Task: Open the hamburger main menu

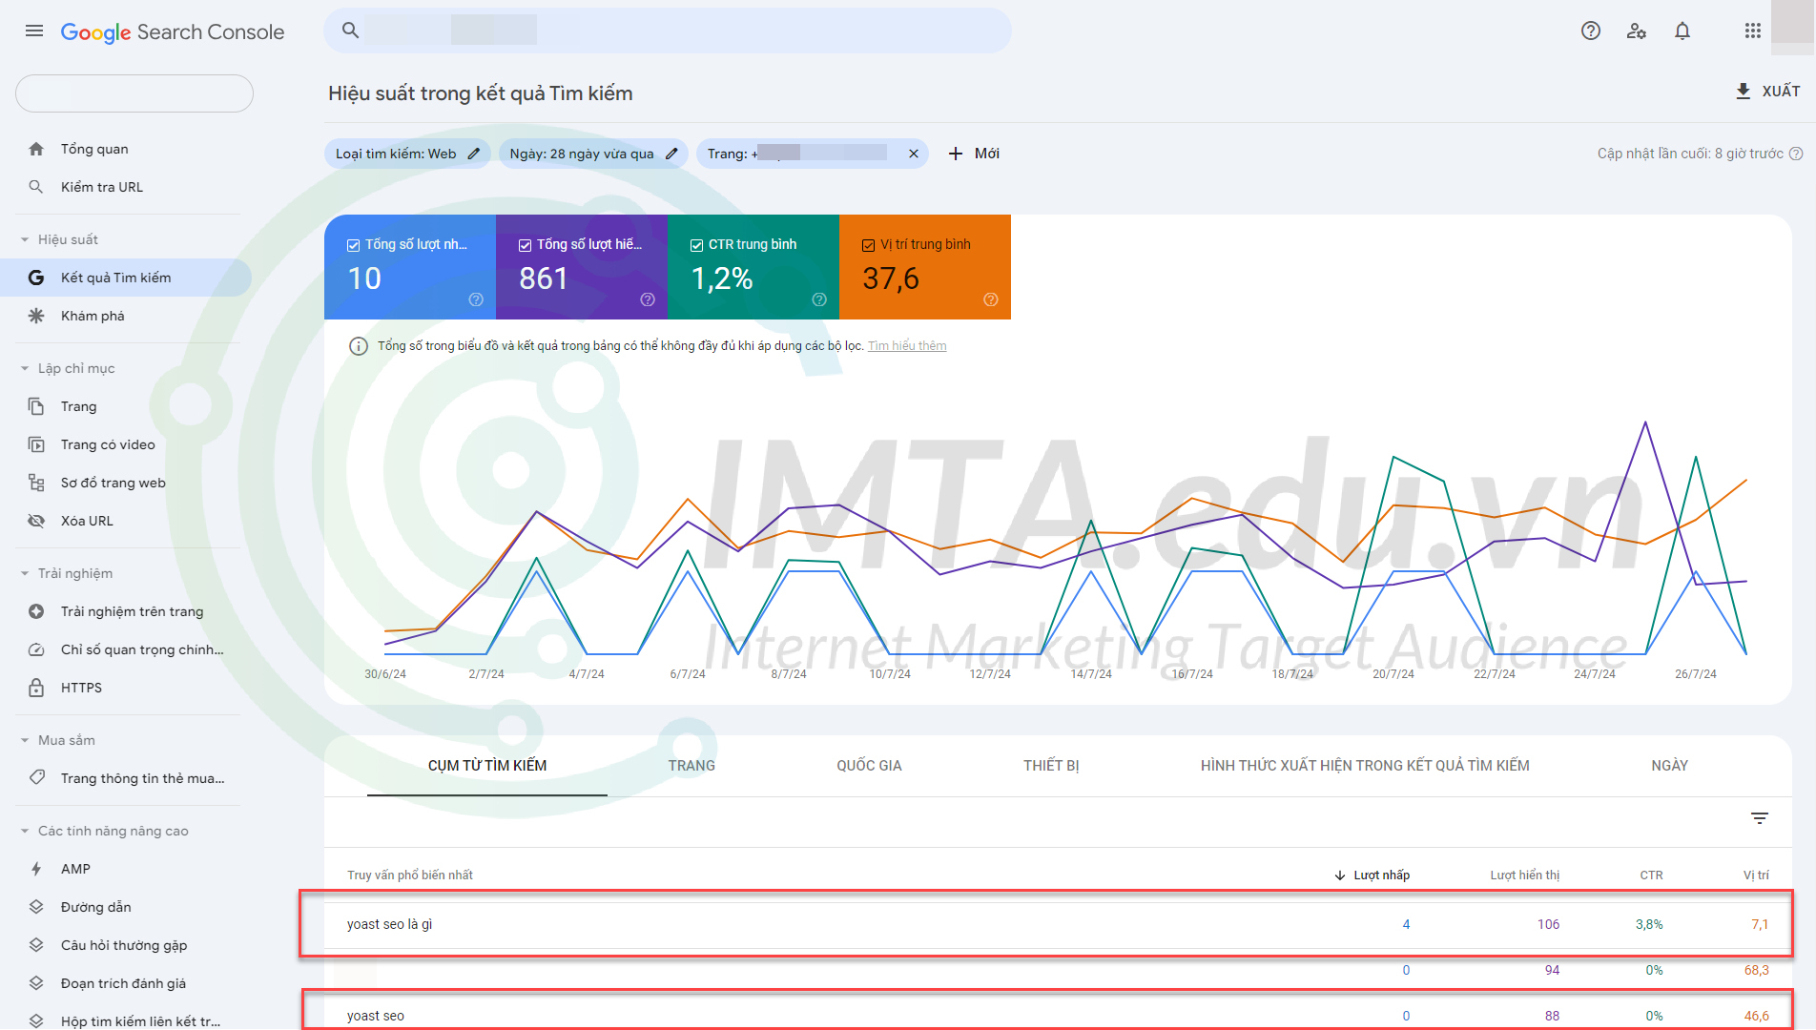Action: (x=34, y=31)
